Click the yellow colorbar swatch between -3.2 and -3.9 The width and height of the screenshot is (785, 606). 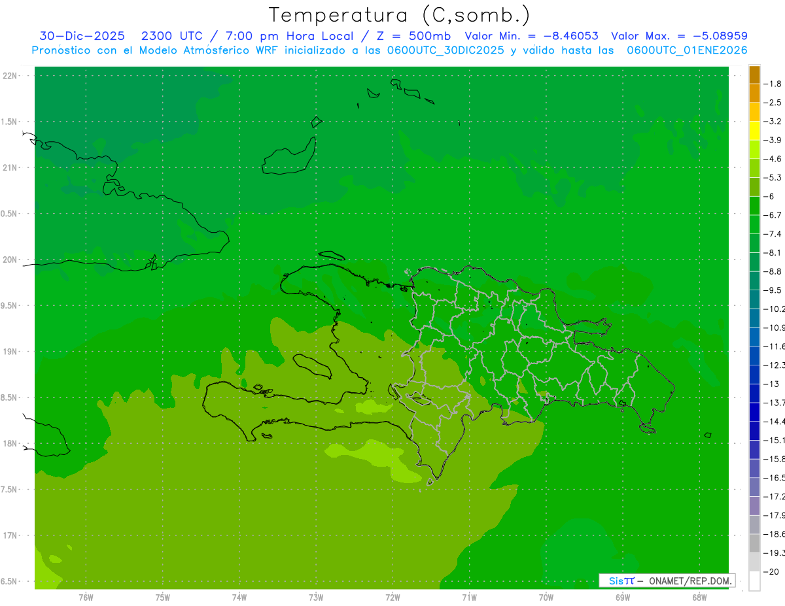pyautogui.click(x=754, y=131)
